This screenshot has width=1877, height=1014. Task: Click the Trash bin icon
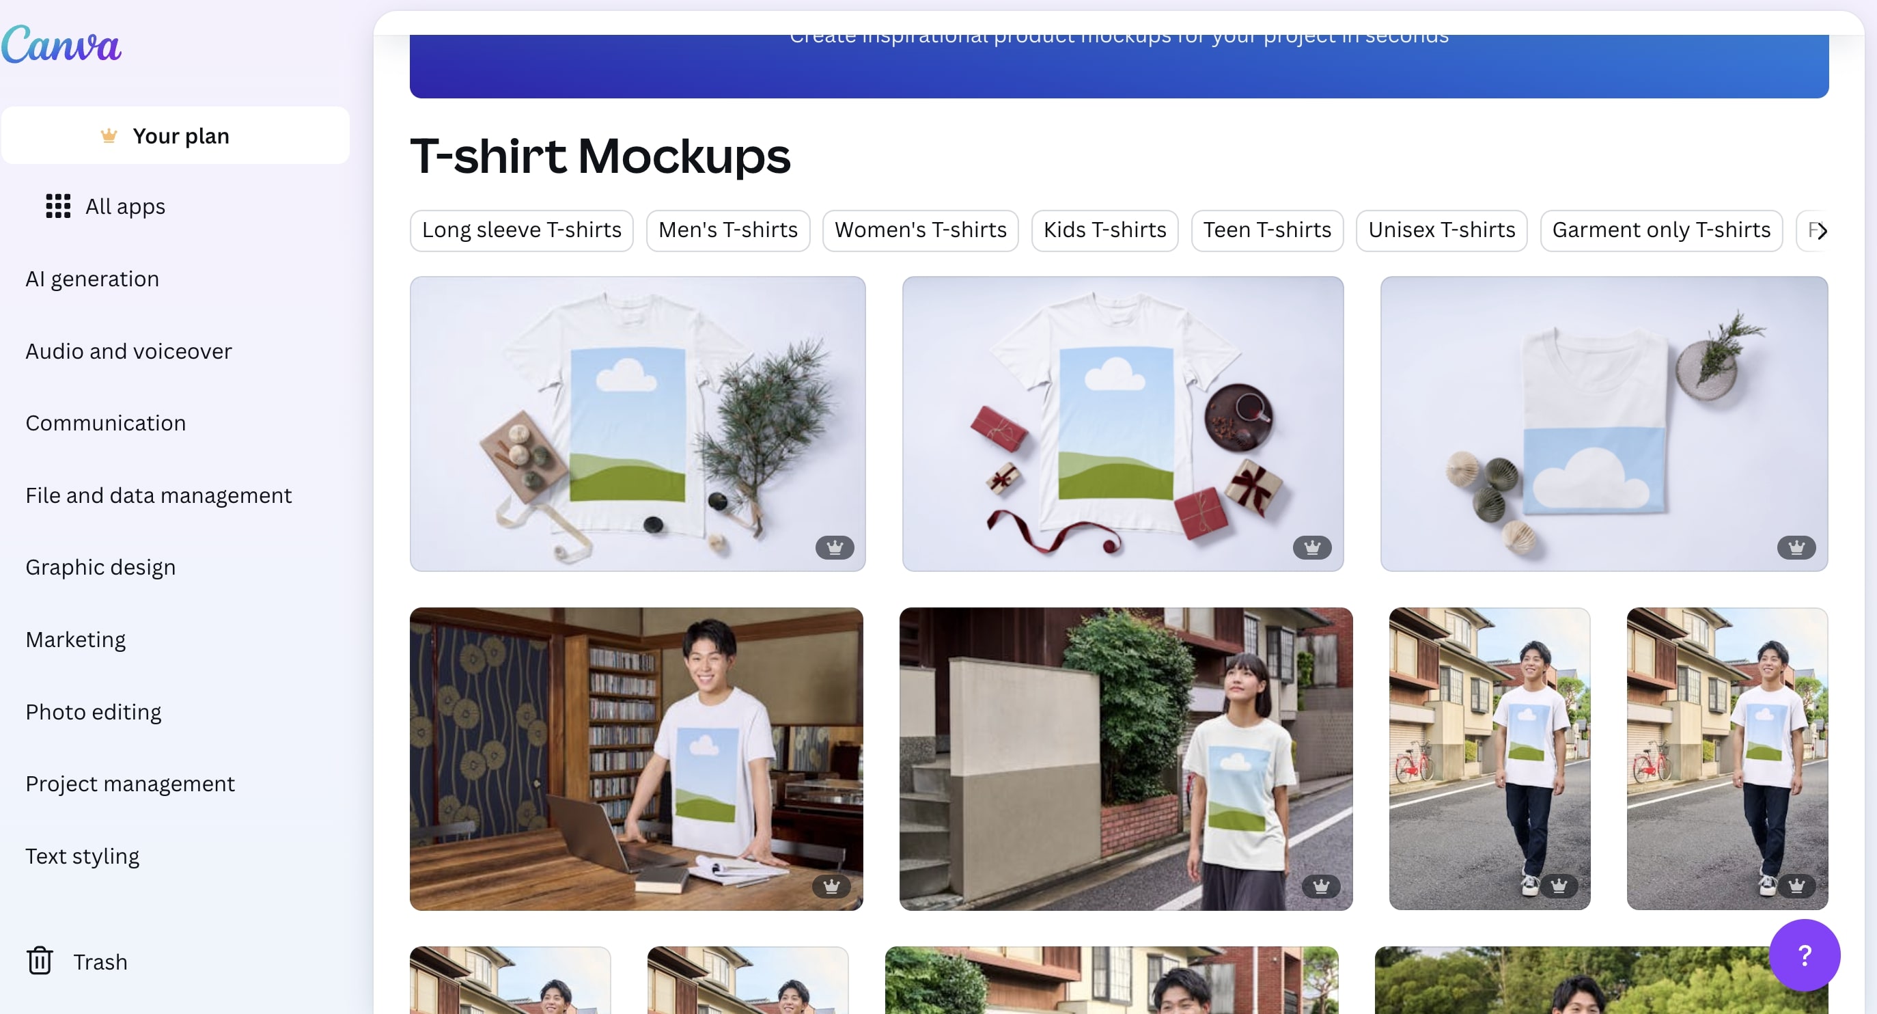point(40,961)
